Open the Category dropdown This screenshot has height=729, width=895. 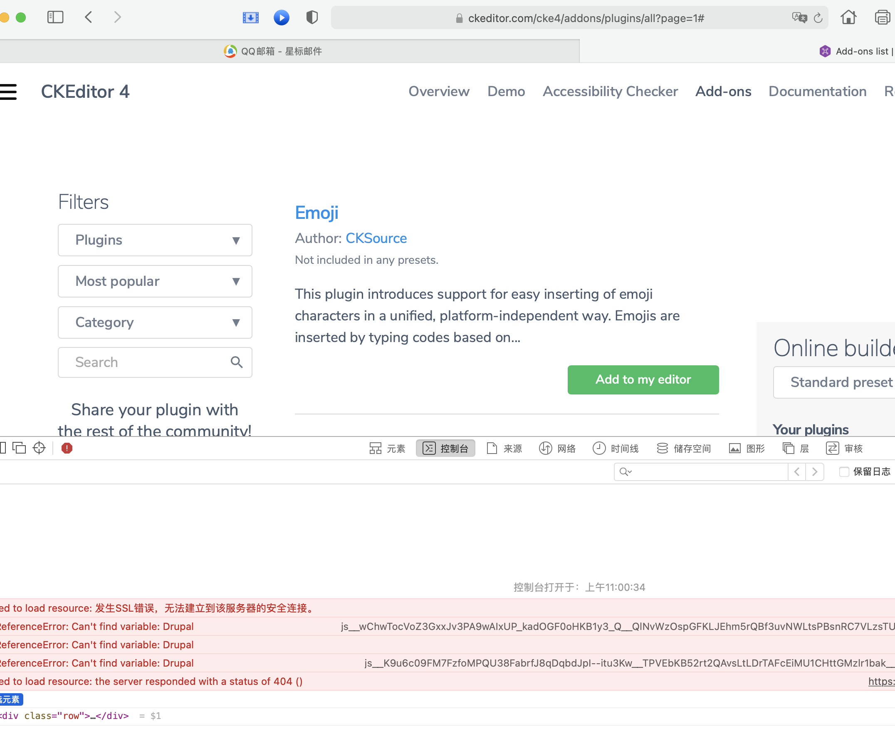tap(155, 322)
